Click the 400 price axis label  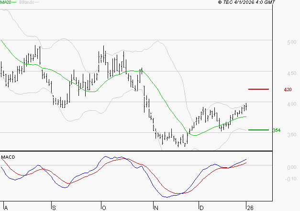click(292, 104)
